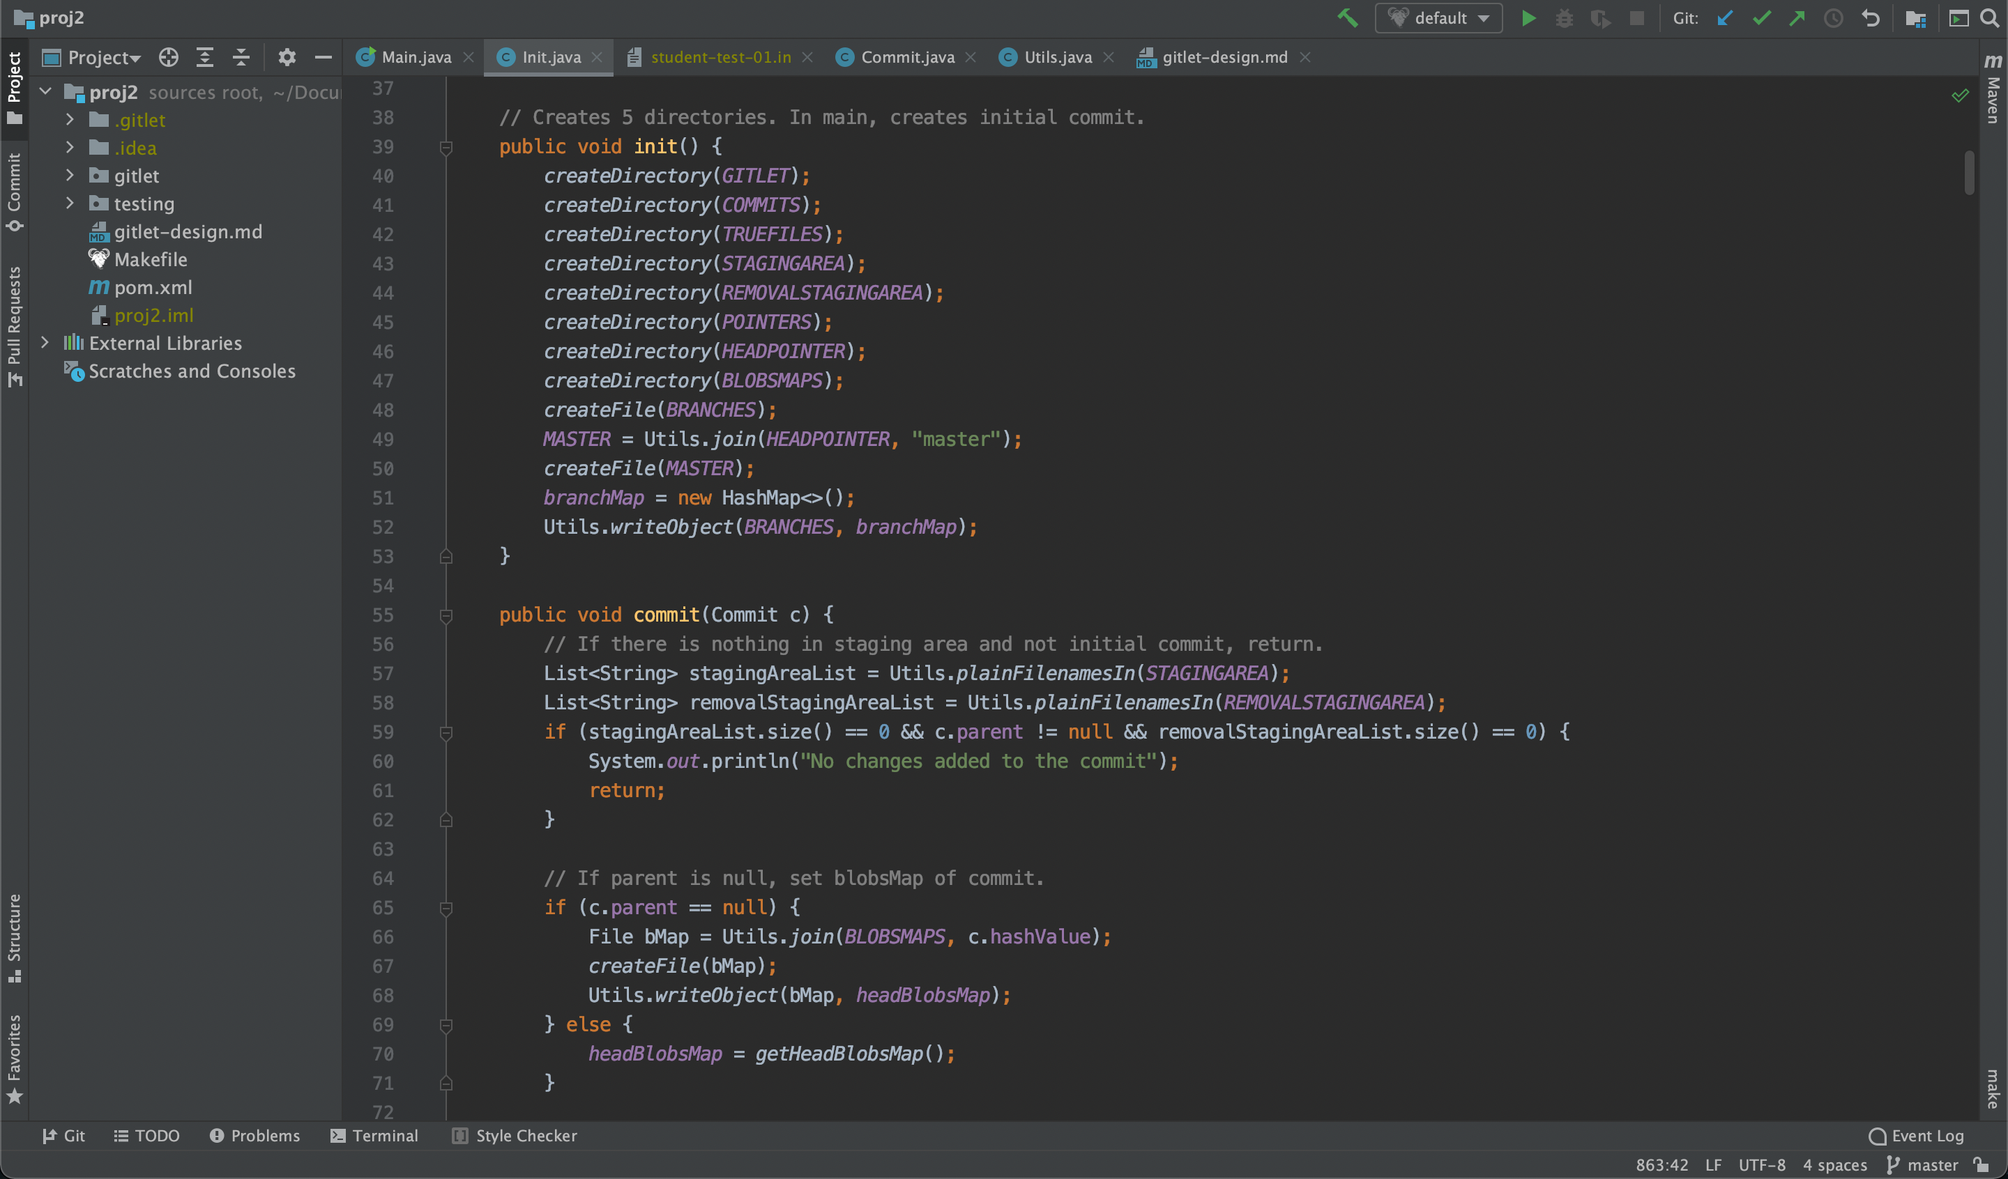The height and width of the screenshot is (1179, 2008).
Task: Click the UTF-8 encoding selector
Action: [1762, 1164]
